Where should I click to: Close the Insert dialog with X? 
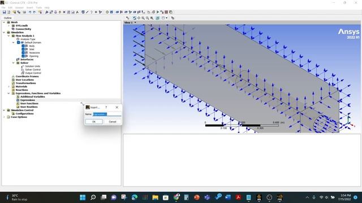coord(117,107)
